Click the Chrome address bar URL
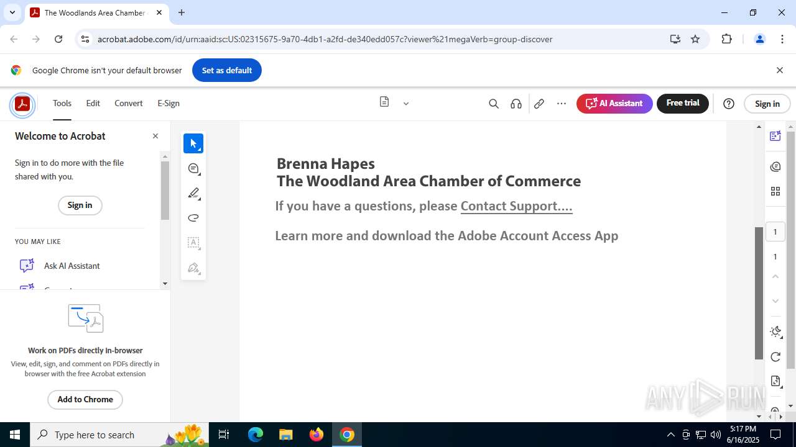The image size is (796, 447). point(325,39)
